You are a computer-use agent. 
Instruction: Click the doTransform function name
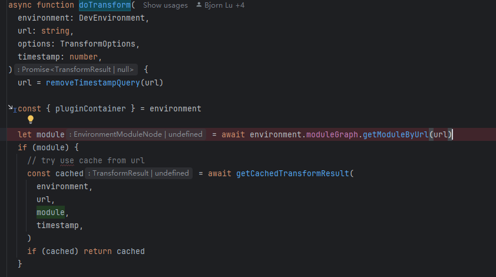[105, 5]
